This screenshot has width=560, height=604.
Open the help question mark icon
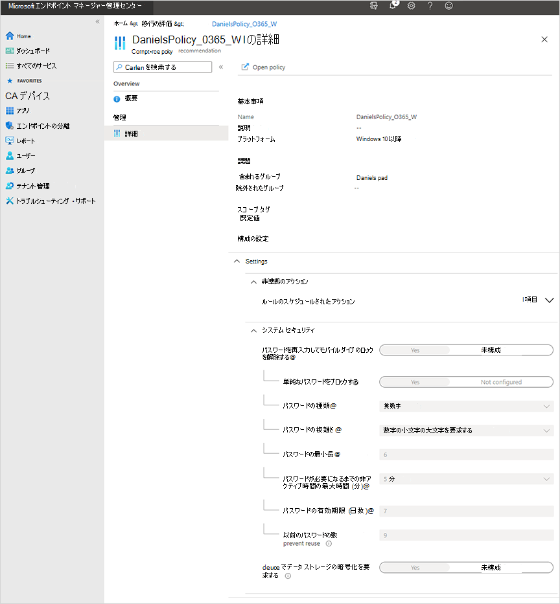pyautogui.click(x=430, y=6)
